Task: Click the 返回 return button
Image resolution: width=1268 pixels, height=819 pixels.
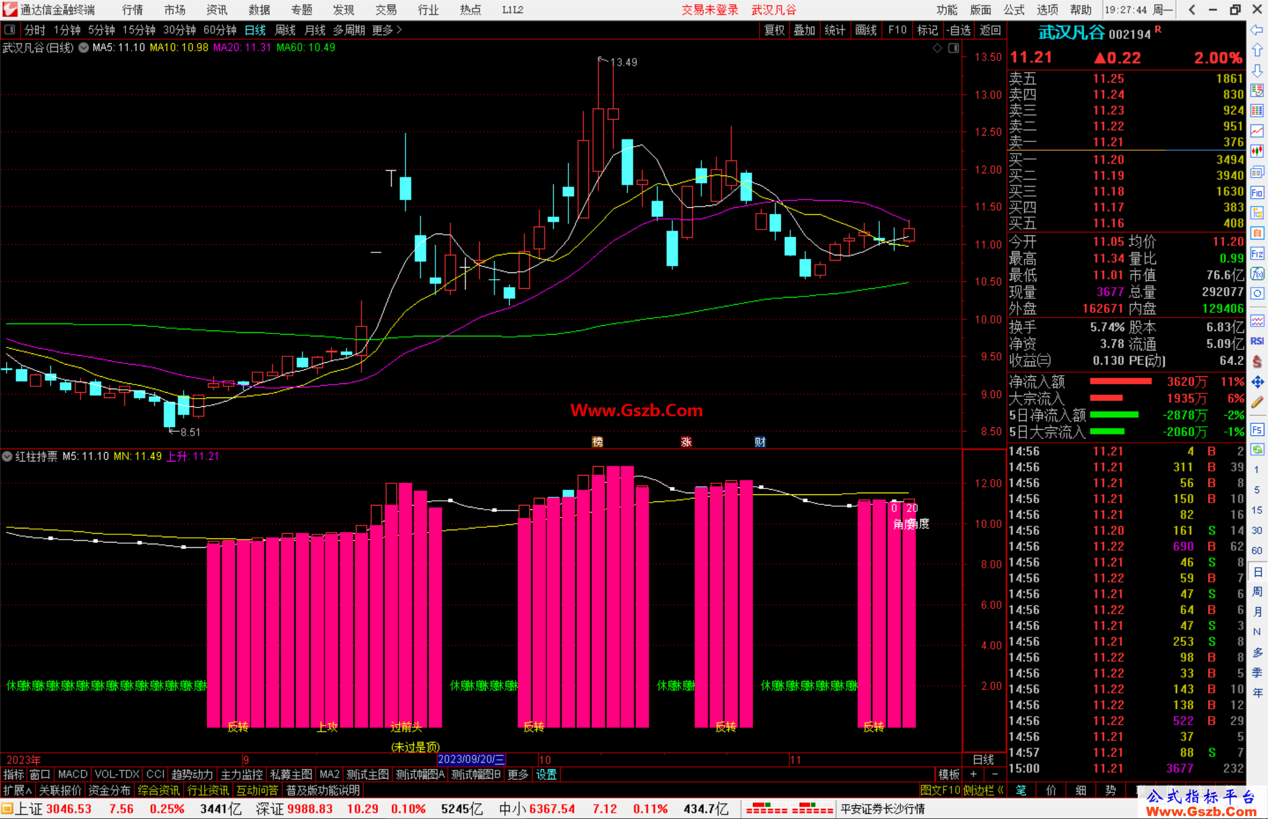Action: point(990,30)
